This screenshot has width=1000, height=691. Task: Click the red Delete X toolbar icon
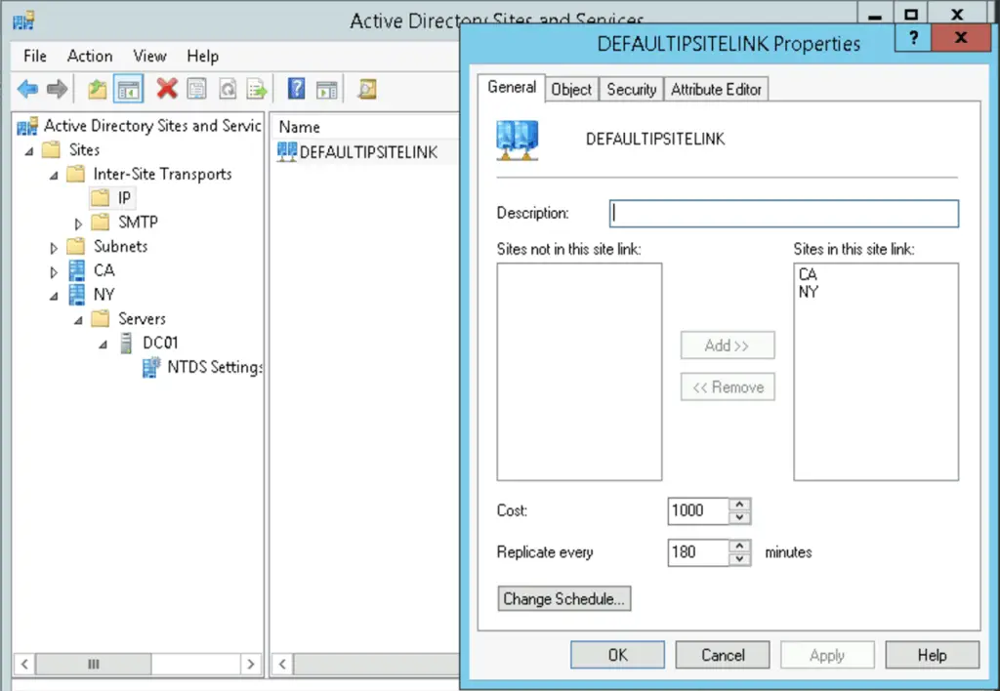click(x=166, y=89)
